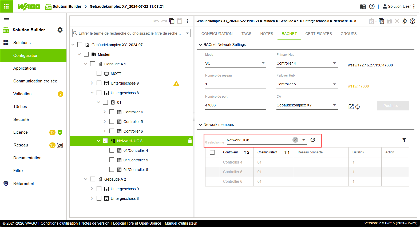
Task: Copy selected tree elements
Action: click(x=172, y=21)
